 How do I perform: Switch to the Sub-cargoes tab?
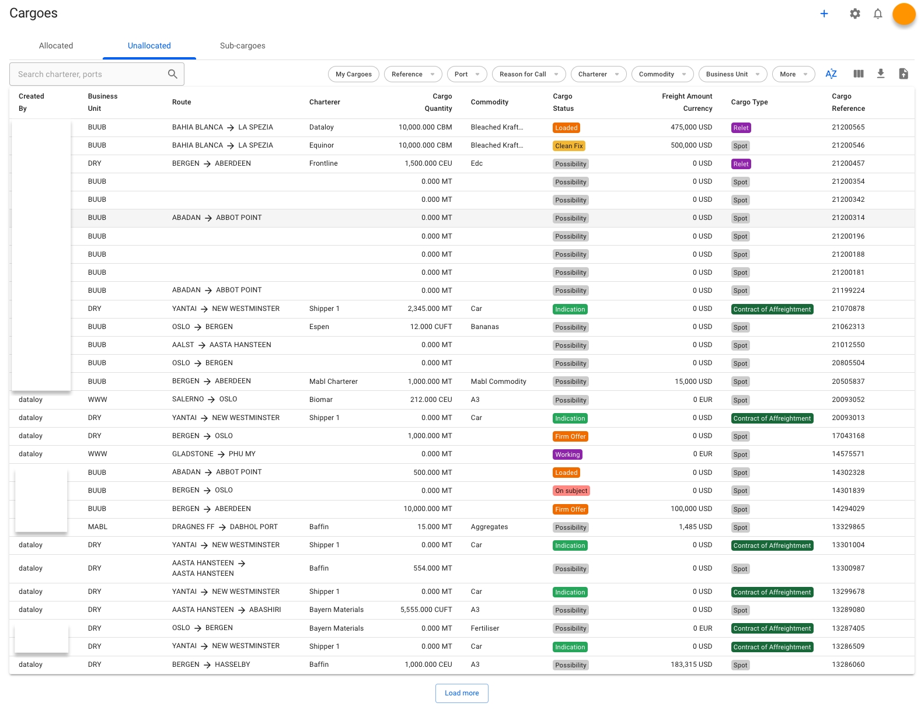242,46
